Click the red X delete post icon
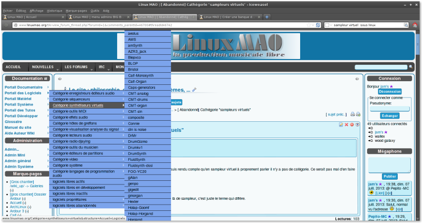Image resolution: width=422 pixels, height=223 pixels. coord(347,124)
